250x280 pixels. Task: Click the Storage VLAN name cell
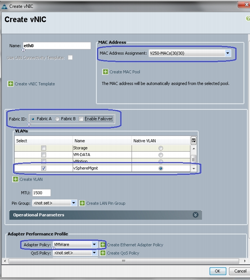point(102,148)
